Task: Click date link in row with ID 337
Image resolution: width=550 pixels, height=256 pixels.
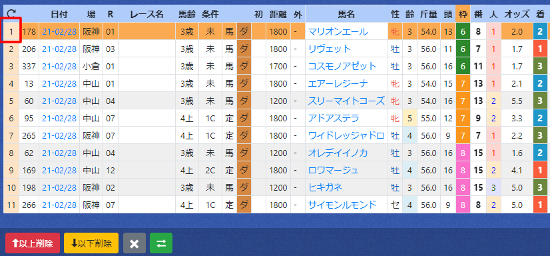Action: point(59,67)
